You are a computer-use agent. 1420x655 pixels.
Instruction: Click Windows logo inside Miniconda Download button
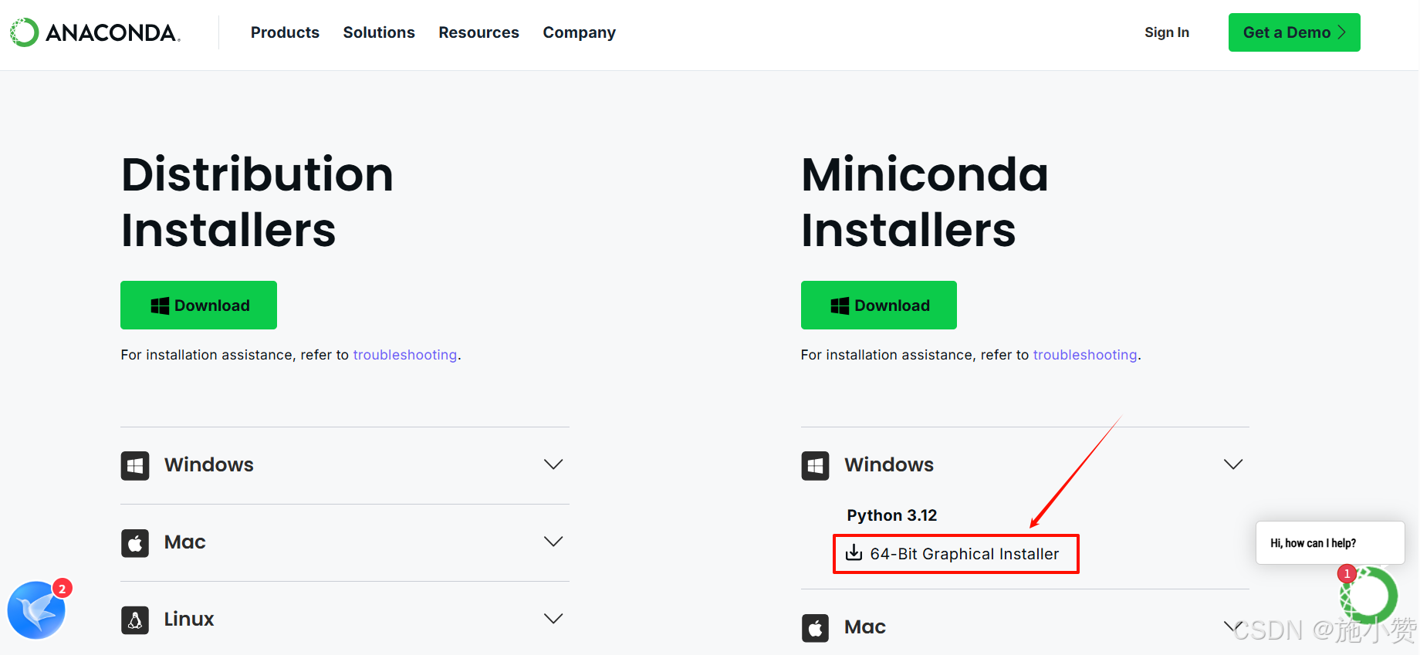[840, 306]
